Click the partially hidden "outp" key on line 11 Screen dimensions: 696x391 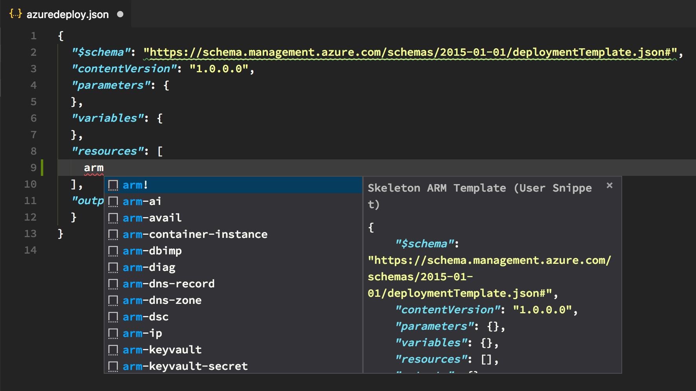(x=88, y=201)
